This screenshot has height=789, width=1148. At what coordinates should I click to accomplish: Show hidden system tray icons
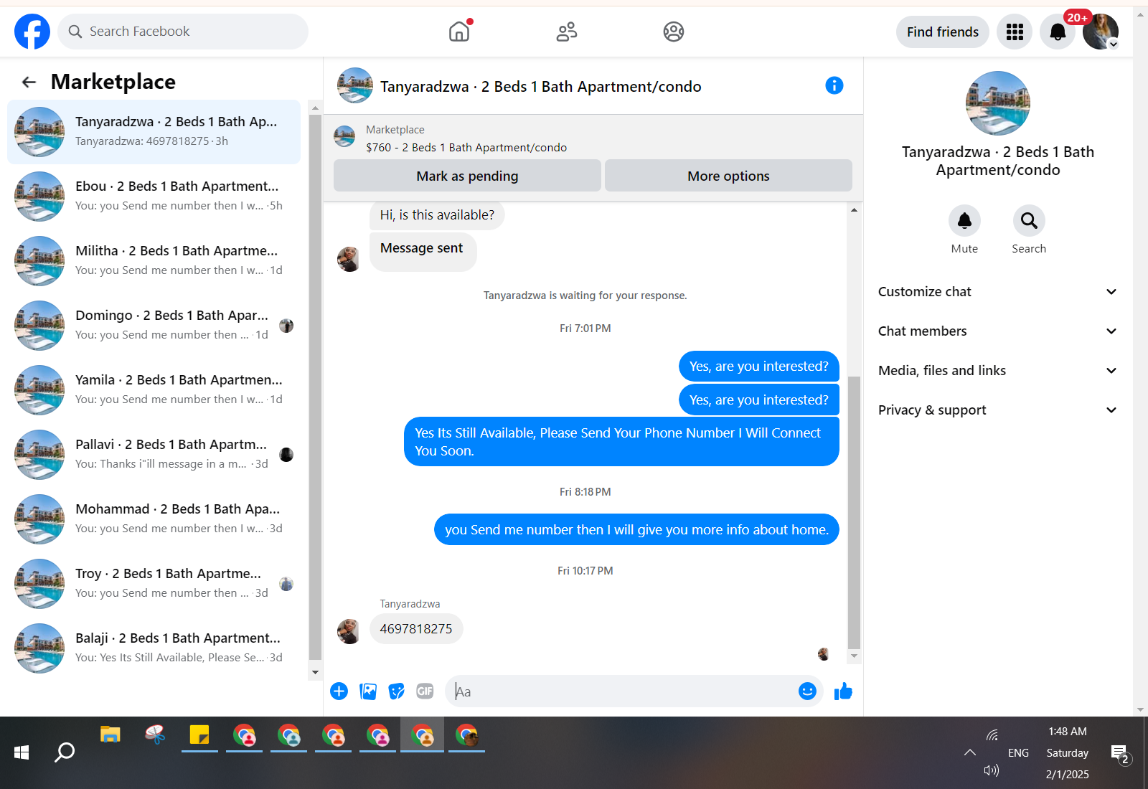coord(970,752)
